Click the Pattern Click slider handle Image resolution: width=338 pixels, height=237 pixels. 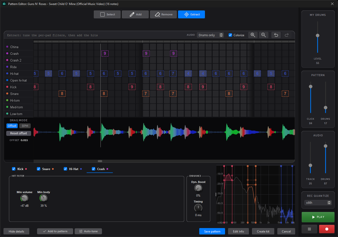click(x=311, y=87)
